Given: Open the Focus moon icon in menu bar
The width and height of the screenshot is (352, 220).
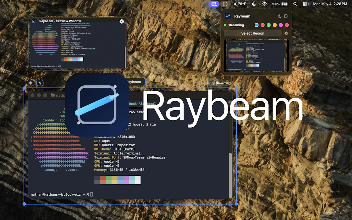Looking at the screenshot, I should click(x=254, y=4).
